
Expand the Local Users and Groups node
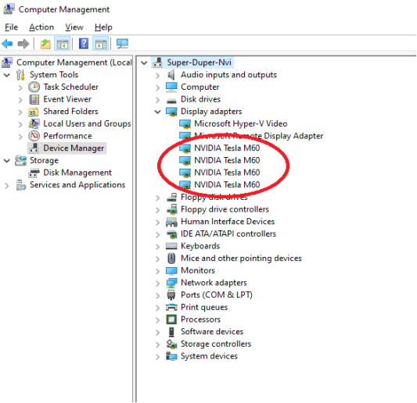tap(20, 124)
